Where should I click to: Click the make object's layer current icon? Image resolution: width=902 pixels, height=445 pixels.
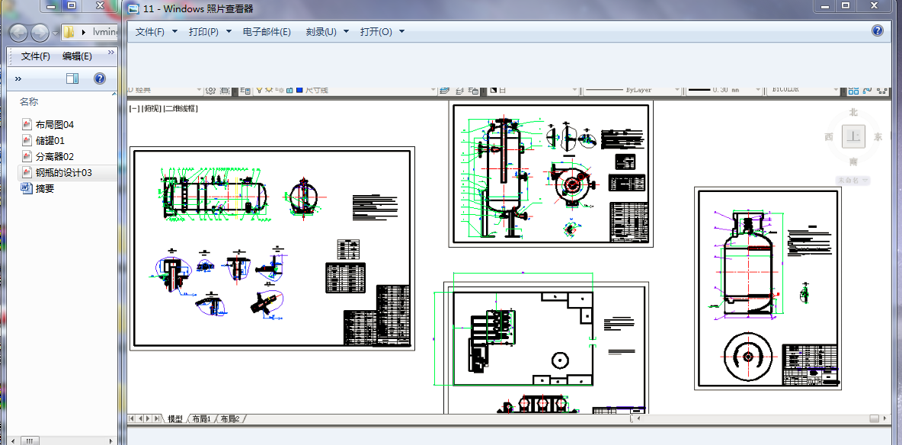[x=444, y=91]
